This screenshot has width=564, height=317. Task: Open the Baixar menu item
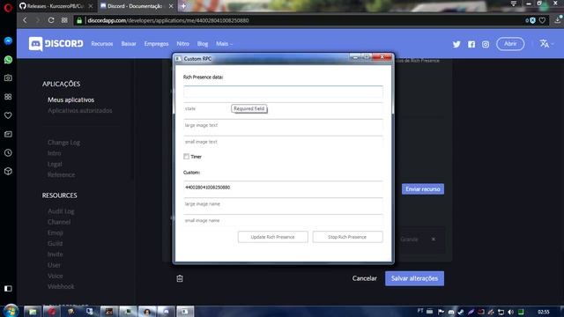click(x=129, y=44)
